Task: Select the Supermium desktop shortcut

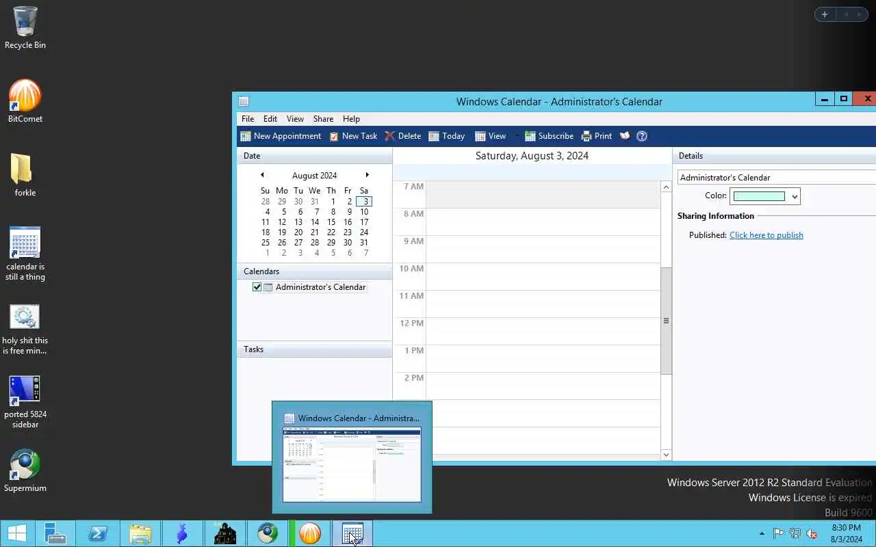Action: pos(25,470)
